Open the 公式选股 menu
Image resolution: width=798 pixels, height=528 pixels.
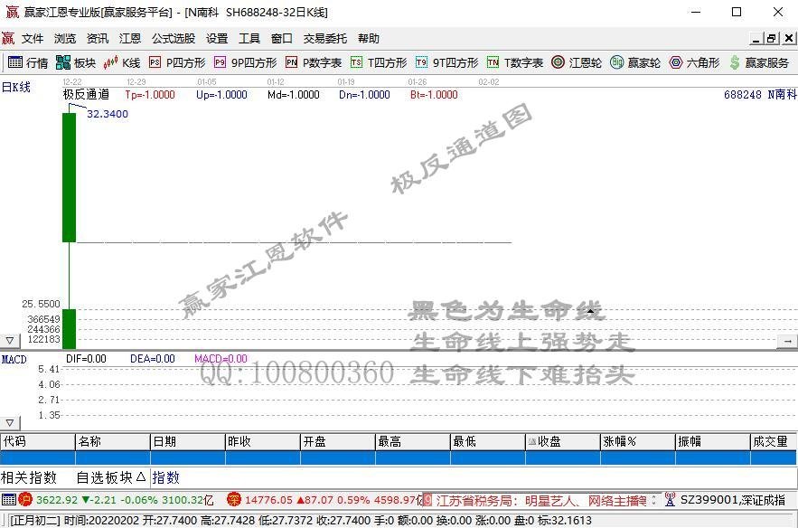pos(174,38)
